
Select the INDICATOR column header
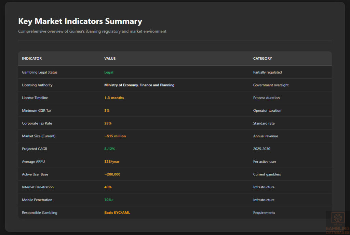32,58
